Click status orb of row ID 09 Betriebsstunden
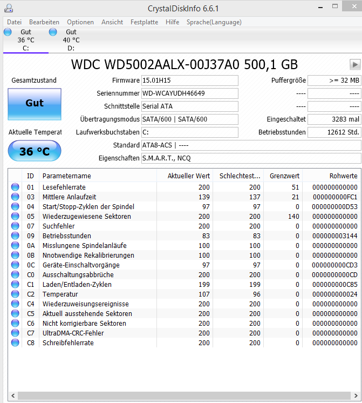 [15, 236]
